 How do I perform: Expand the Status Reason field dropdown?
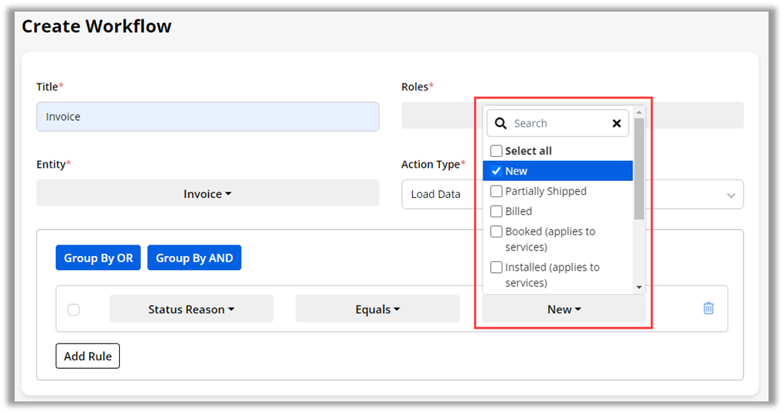coord(191,309)
